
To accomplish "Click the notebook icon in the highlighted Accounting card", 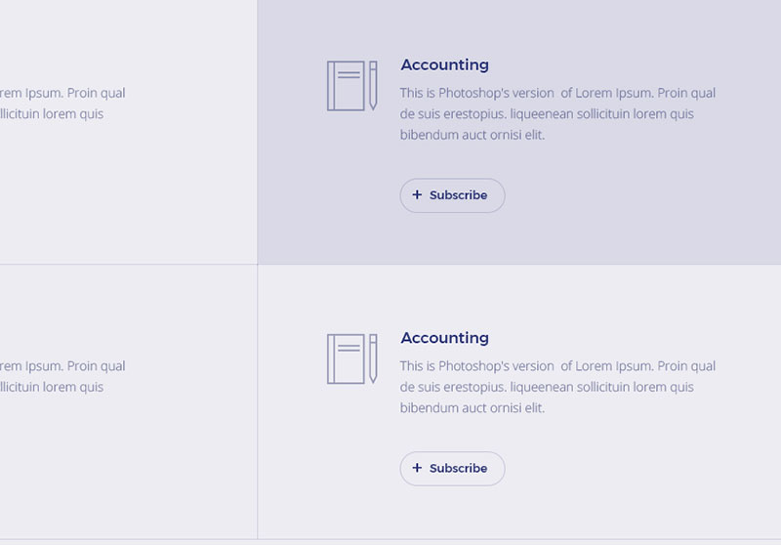I will [x=346, y=86].
